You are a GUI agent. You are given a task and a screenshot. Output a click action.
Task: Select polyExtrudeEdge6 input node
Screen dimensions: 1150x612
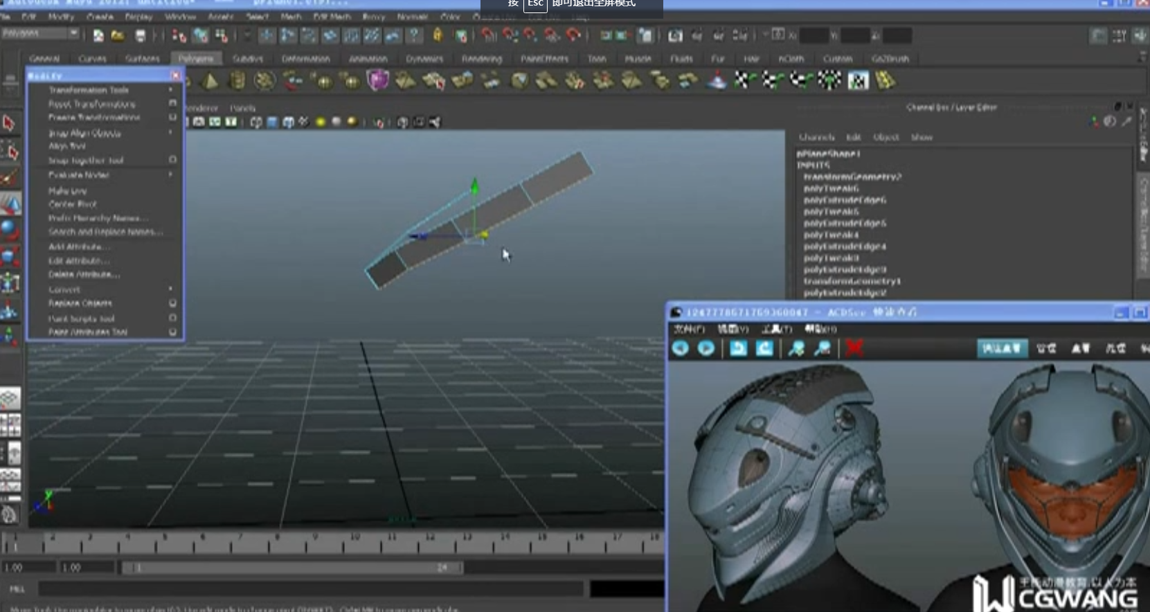click(845, 200)
